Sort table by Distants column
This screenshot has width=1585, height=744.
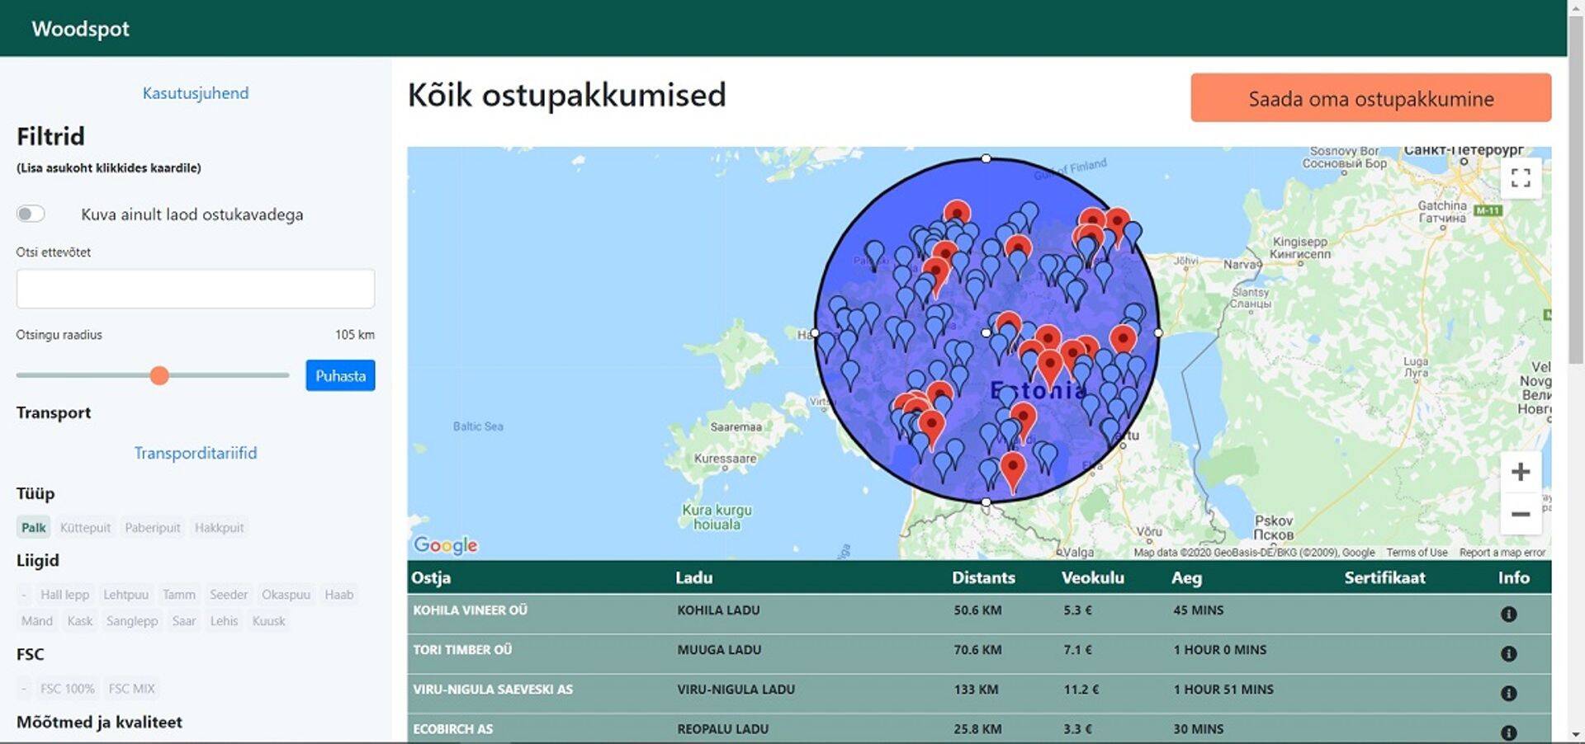pos(982,577)
